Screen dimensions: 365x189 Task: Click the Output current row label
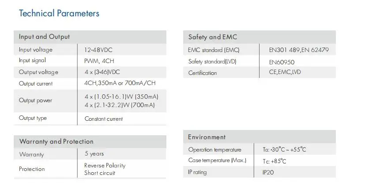(x=36, y=84)
